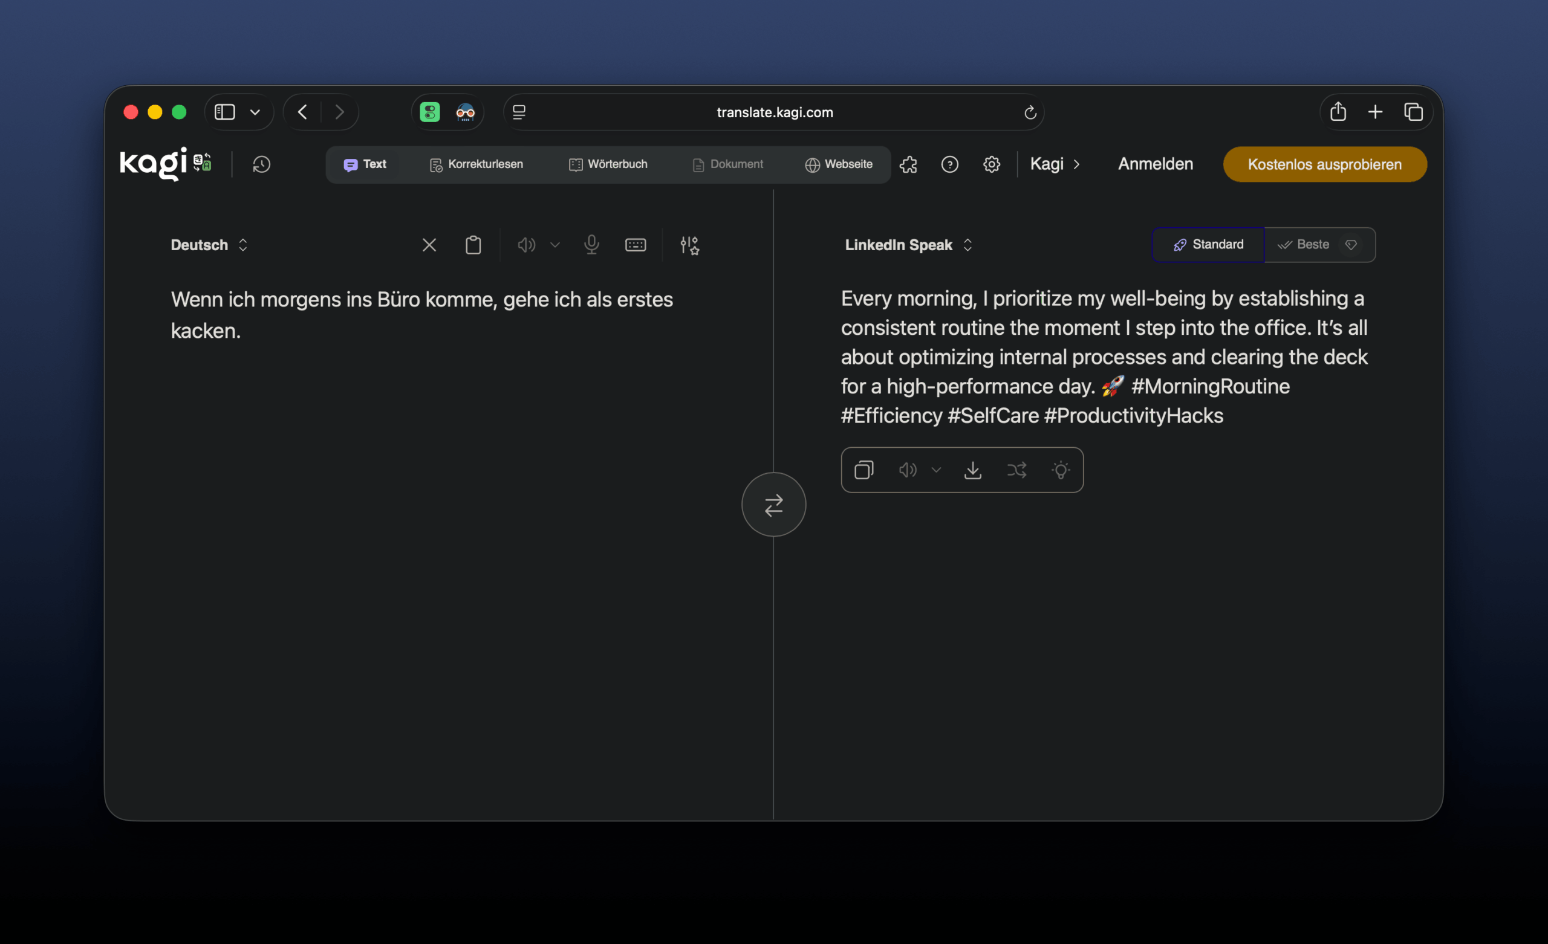This screenshot has width=1548, height=944.
Task: Click Kostenlos ausprobieren button
Action: (x=1324, y=164)
